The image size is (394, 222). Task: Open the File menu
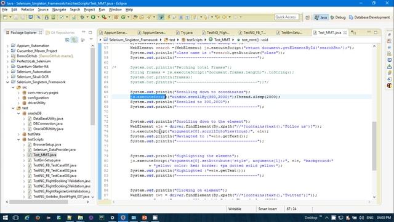coord(5,10)
